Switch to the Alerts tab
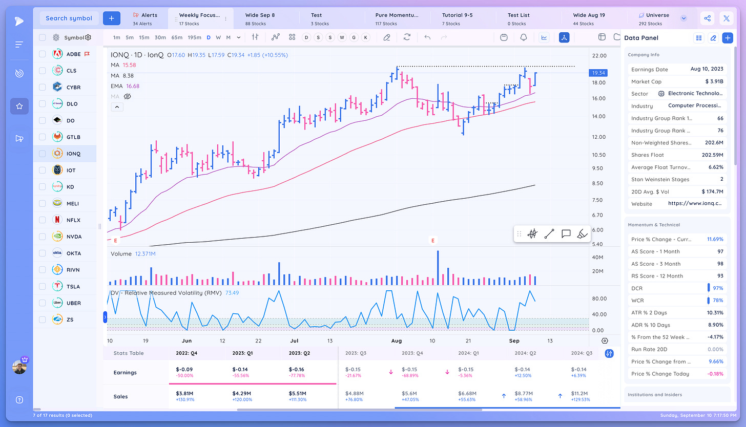 click(146, 19)
